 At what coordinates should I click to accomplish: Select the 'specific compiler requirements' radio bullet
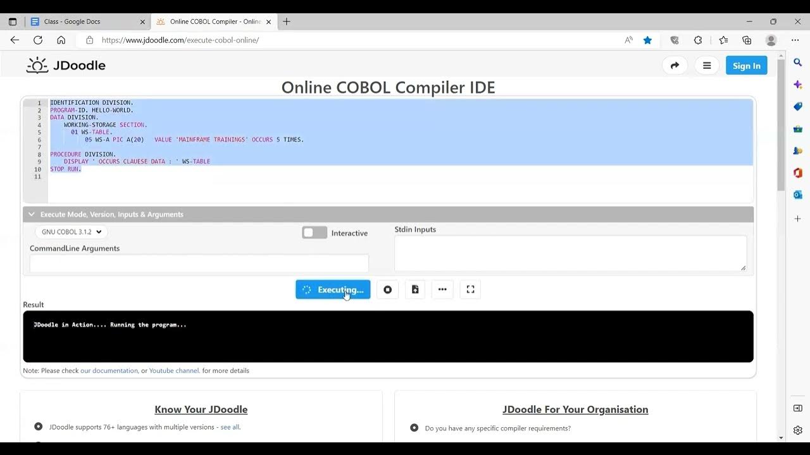(414, 428)
